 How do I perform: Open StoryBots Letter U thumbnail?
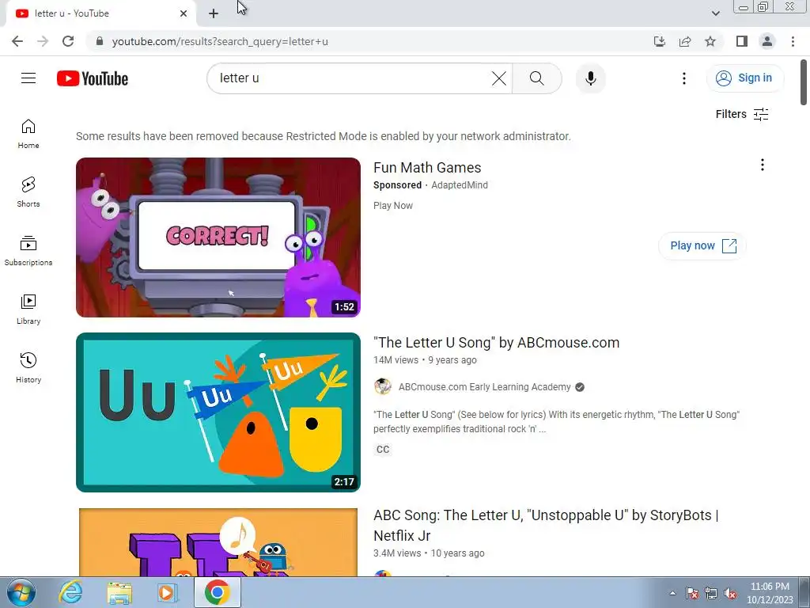pyautogui.click(x=218, y=542)
